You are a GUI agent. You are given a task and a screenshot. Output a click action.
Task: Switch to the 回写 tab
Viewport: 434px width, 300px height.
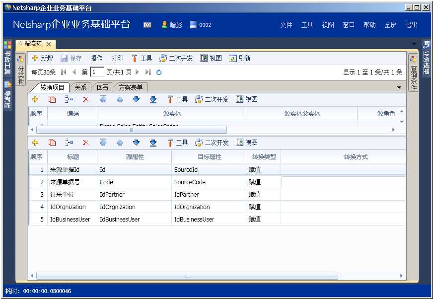point(102,88)
